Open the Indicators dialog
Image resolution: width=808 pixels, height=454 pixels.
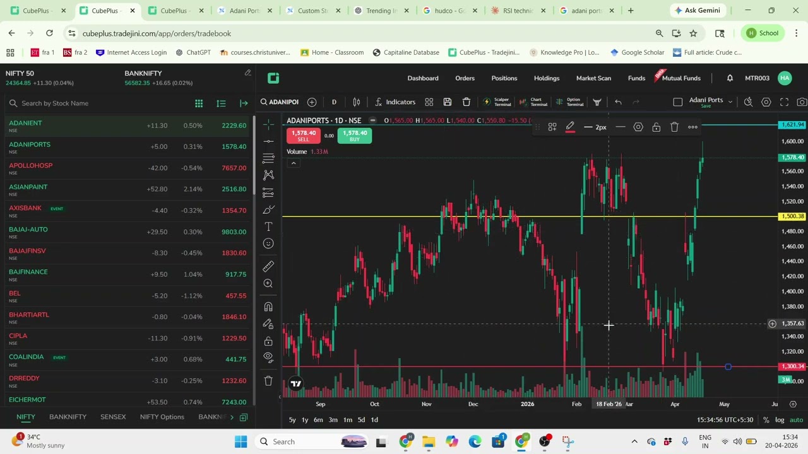pyautogui.click(x=395, y=102)
